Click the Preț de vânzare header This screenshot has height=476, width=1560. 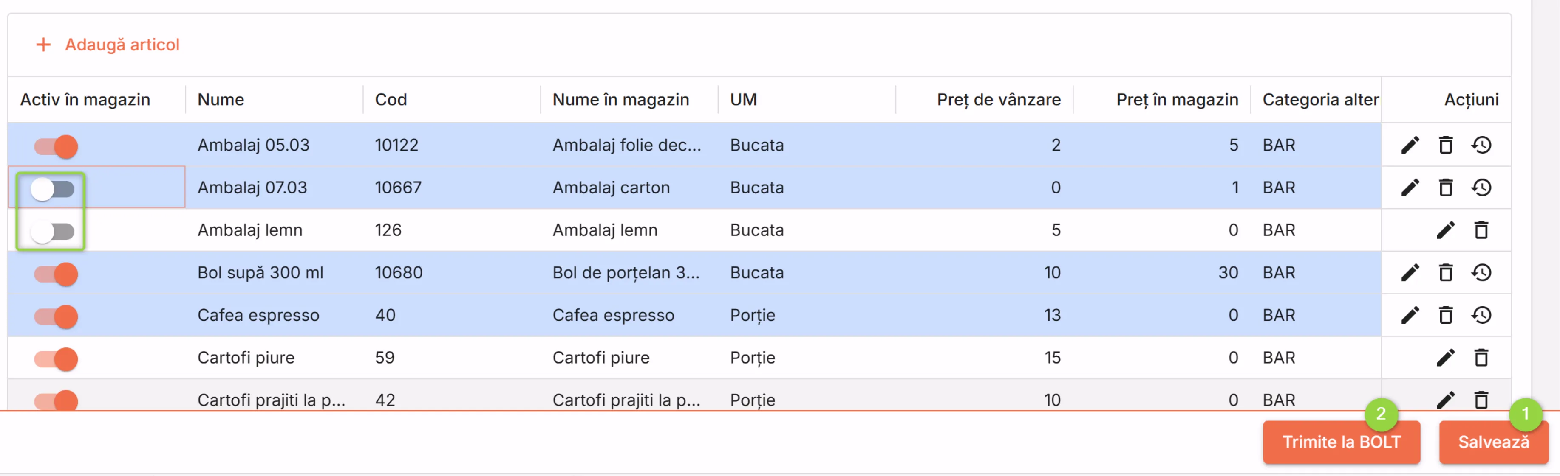[x=999, y=99]
